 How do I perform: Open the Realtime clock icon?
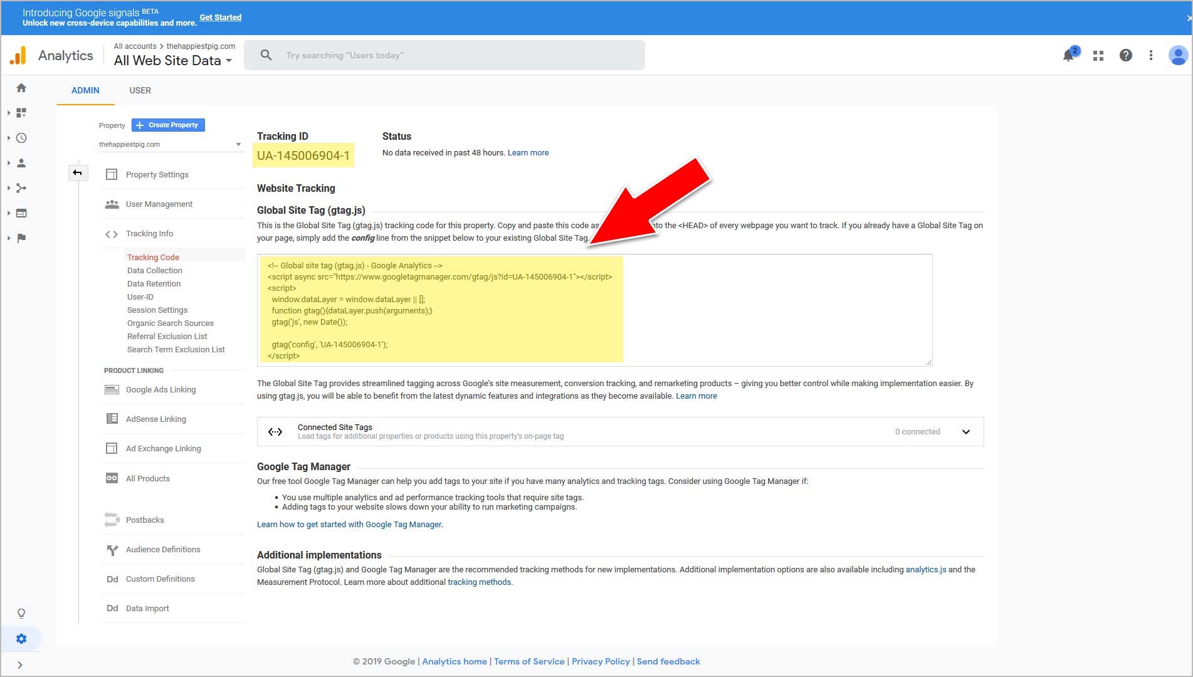point(21,138)
